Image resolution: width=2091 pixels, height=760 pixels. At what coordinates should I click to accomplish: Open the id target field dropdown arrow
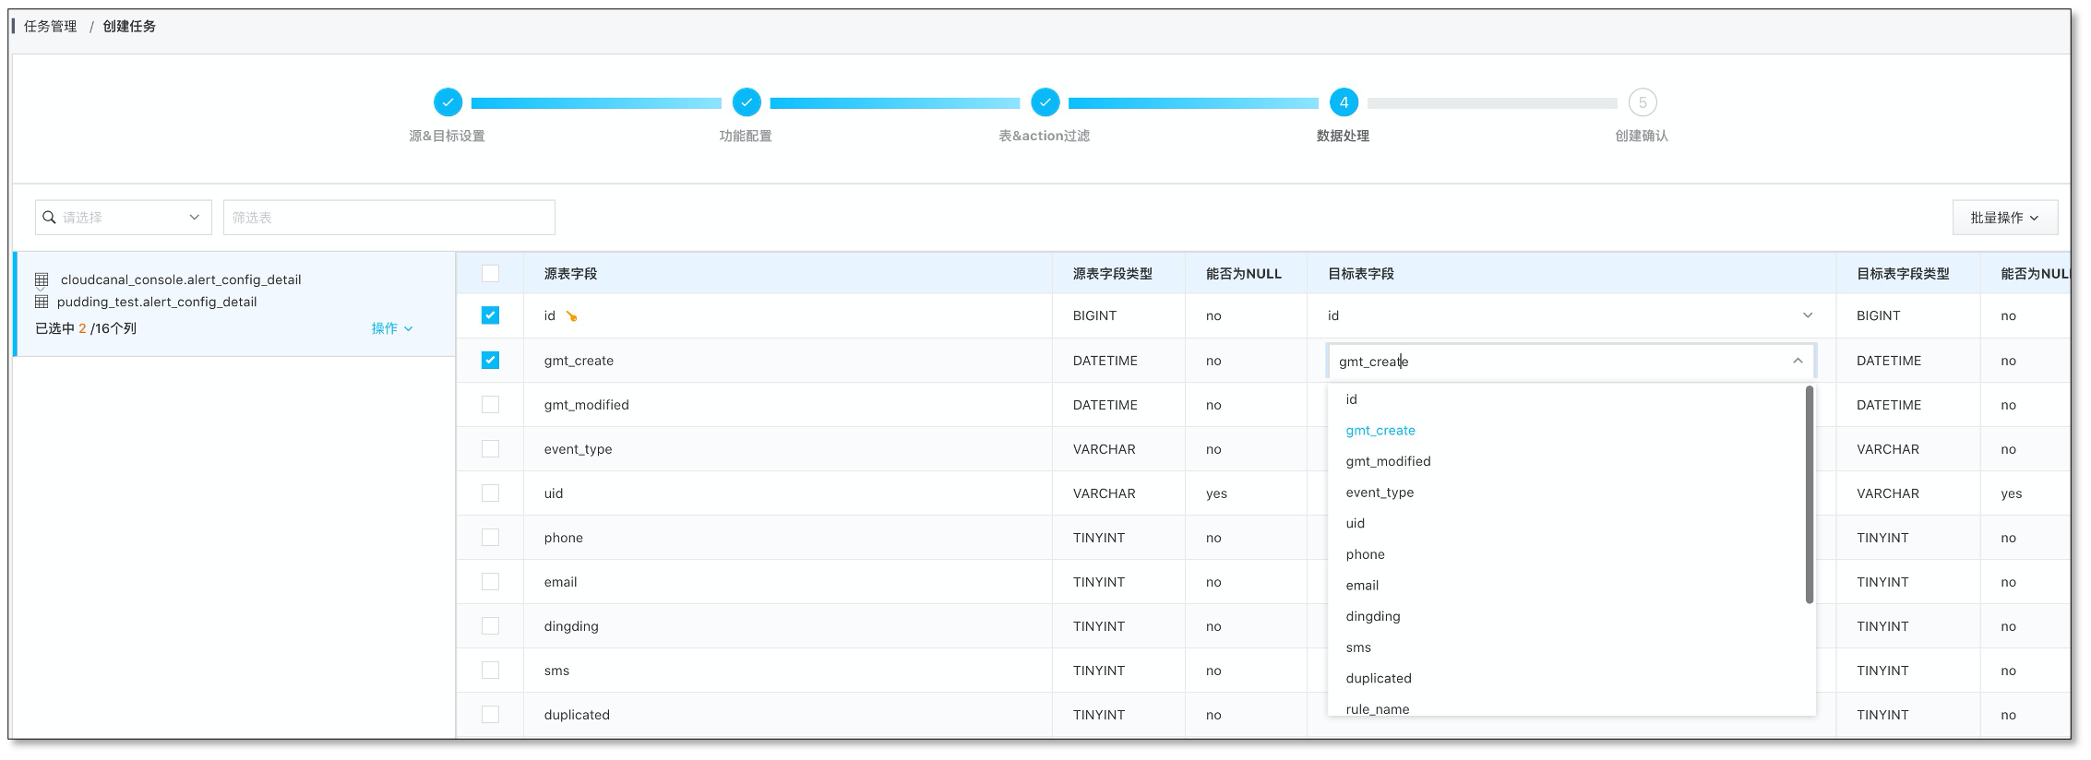[1807, 315]
